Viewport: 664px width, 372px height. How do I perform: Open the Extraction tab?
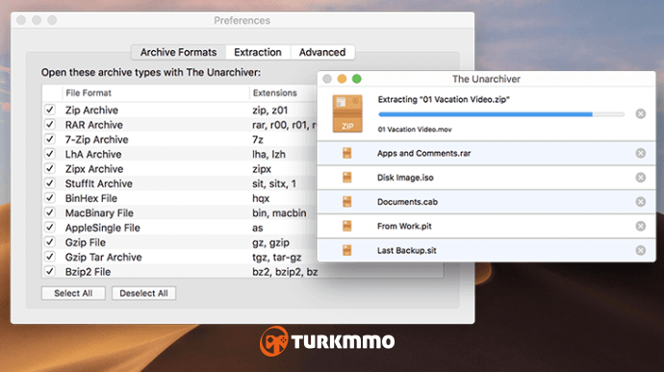pos(258,52)
